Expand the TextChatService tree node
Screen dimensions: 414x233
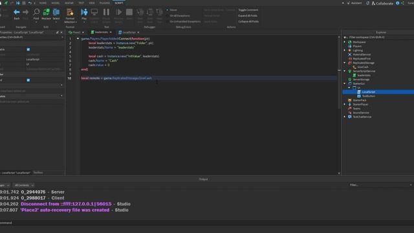coord(345,116)
